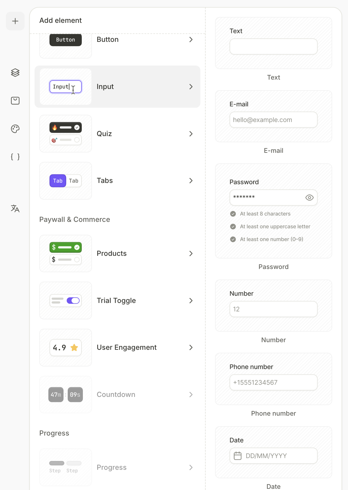Image resolution: width=348 pixels, height=490 pixels.
Task: Choose the E-mail caption below the card
Action: 274,150
